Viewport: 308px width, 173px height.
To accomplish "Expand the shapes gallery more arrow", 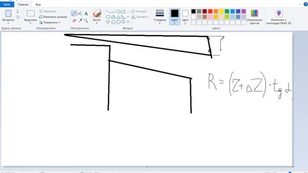I will (128, 22).
